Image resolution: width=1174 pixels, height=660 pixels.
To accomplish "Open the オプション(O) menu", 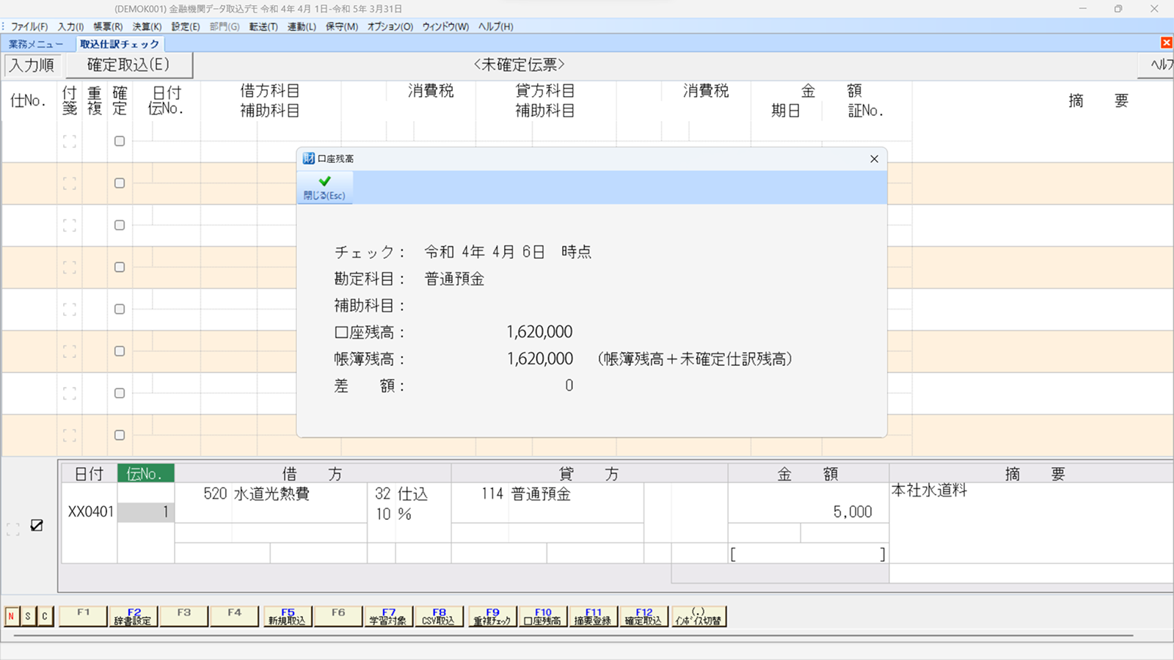I will (x=390, y=26).
